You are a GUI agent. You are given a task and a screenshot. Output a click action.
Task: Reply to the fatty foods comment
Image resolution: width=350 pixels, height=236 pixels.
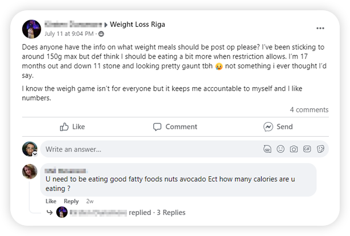coord(71,201)
